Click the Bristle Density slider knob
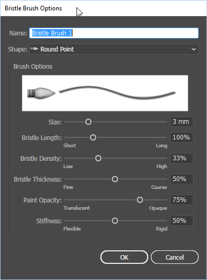Image resolution: width=207 pixels, height=280 pixels. tap(98, 158)
